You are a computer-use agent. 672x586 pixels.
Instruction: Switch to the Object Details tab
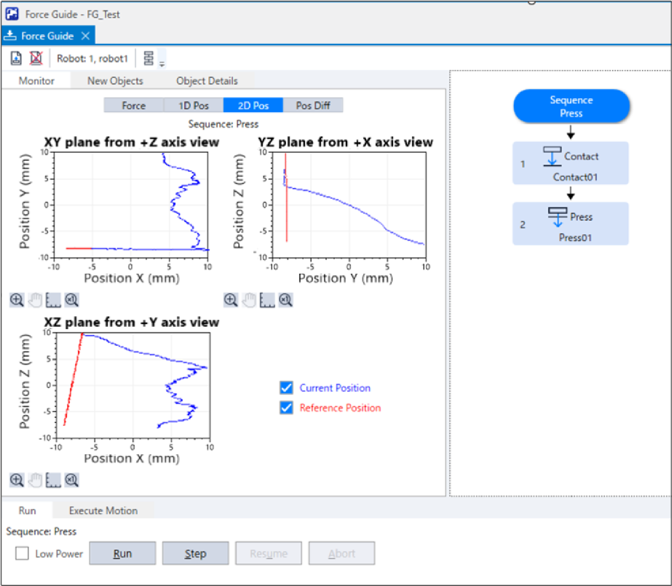pos(207,81)
